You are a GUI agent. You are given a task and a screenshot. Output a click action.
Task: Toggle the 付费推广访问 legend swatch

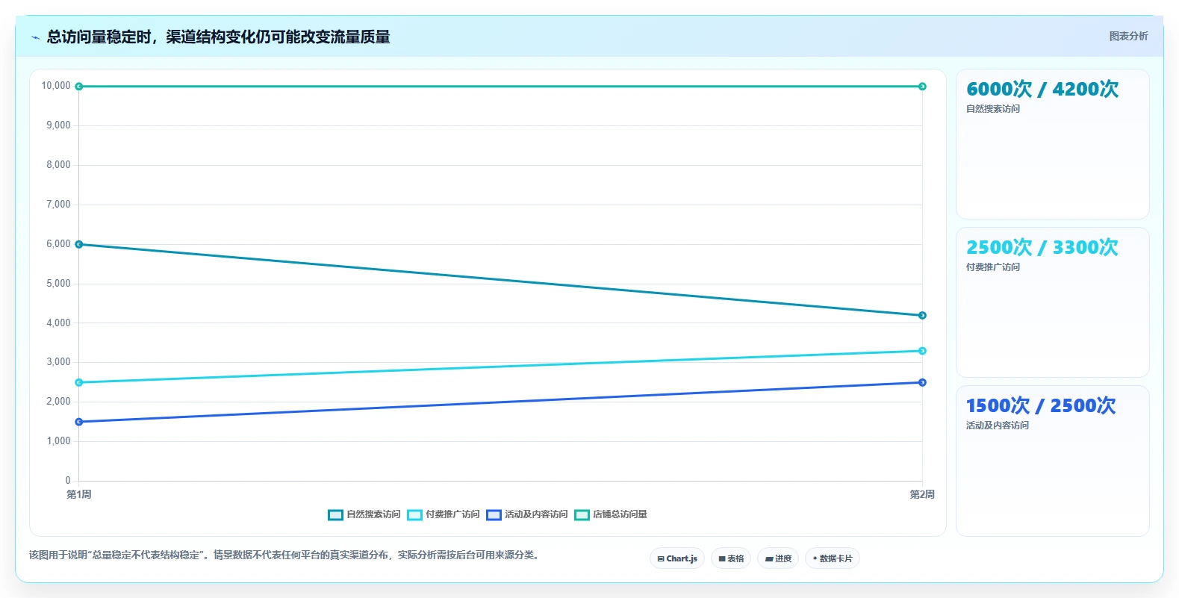pos(414,514)
